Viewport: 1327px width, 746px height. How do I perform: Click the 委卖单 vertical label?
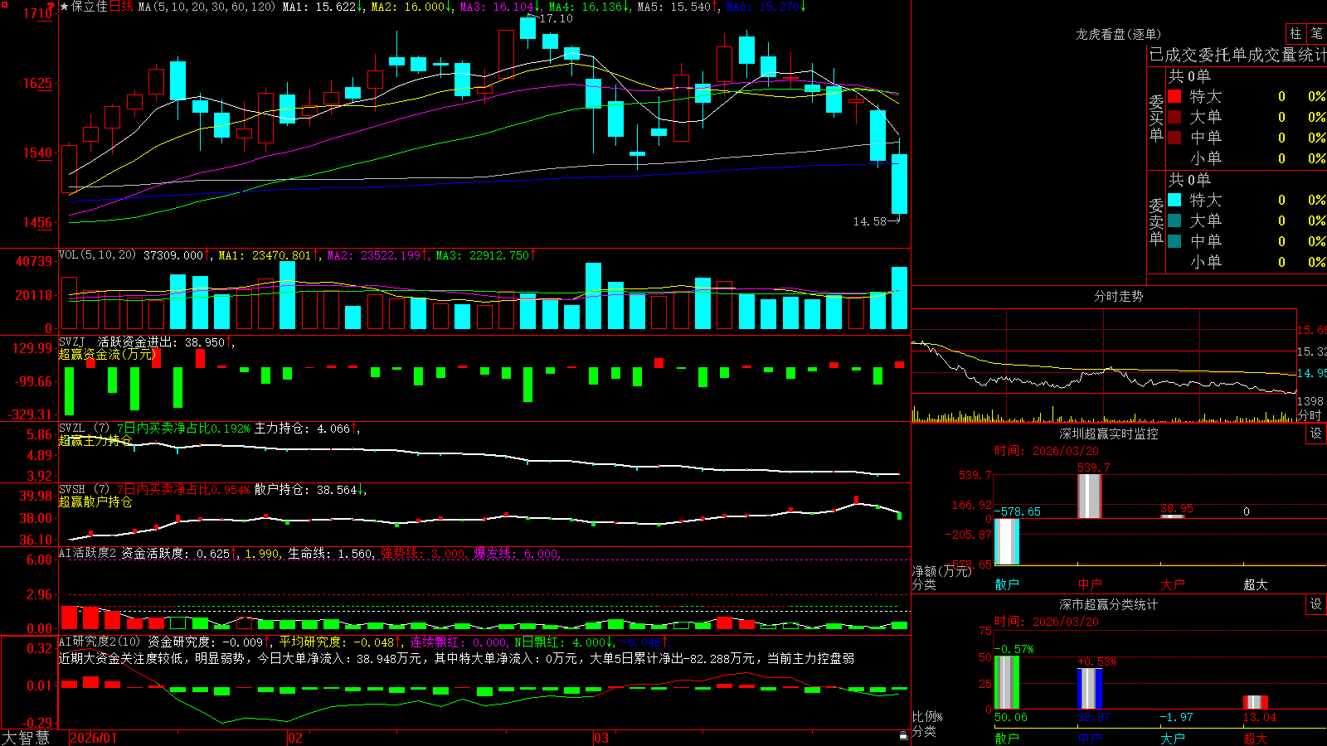click(x=1156, y=221)
